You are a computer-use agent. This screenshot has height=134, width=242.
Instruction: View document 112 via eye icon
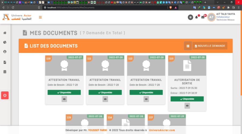pos(146,99)
